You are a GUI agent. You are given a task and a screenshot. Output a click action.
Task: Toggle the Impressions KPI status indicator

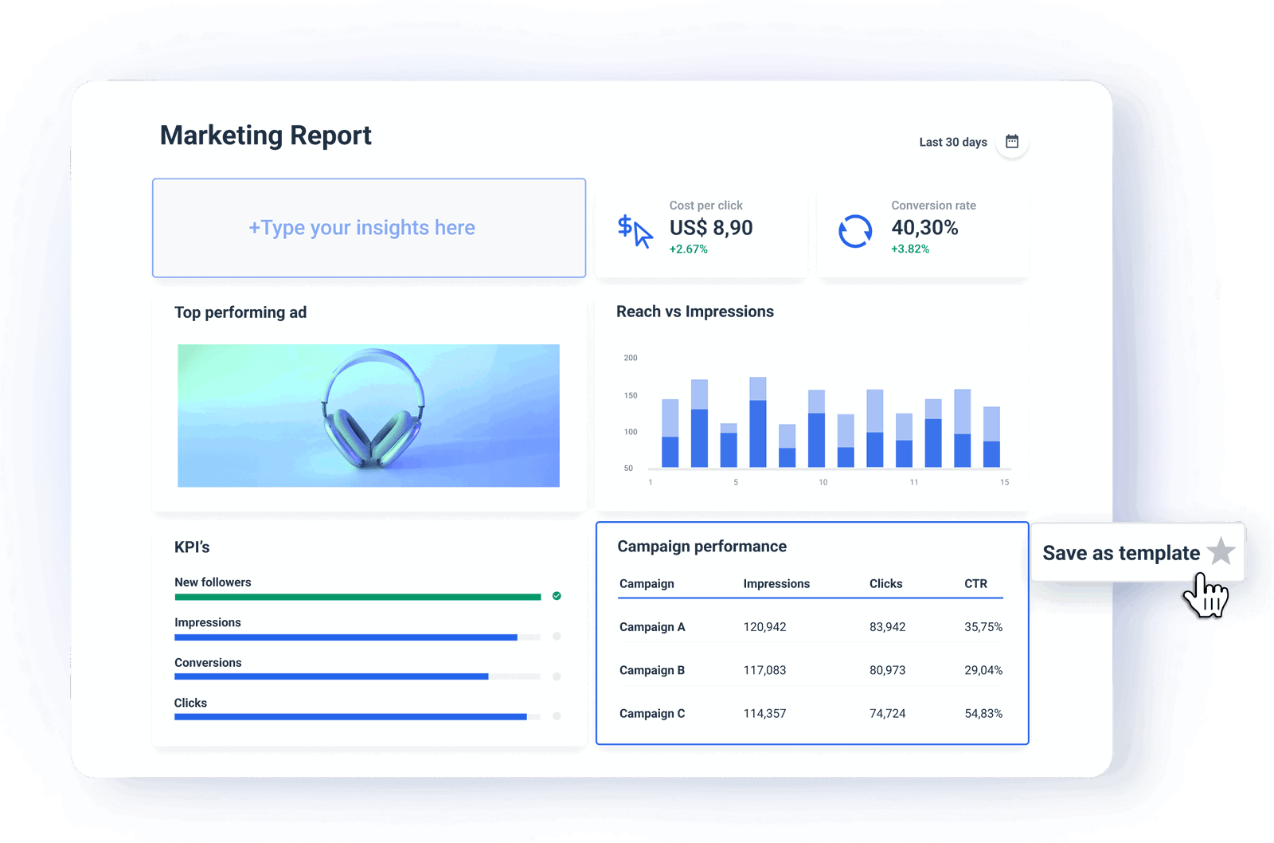point(557,637)
